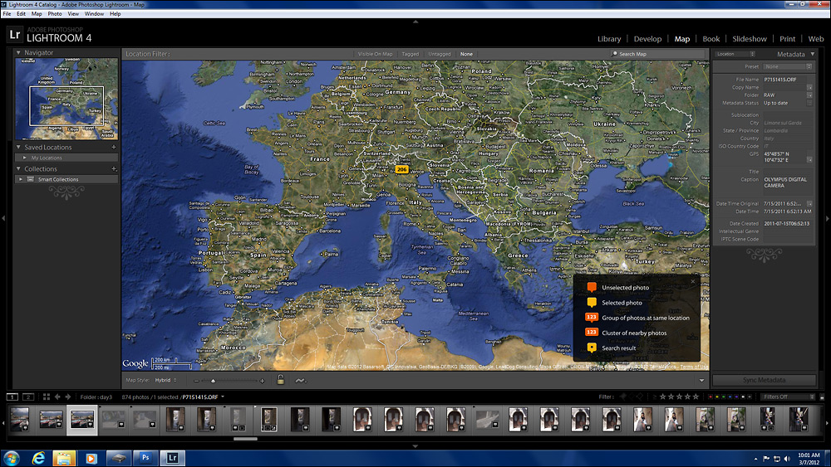Zoom out map with minus icon

196,381
